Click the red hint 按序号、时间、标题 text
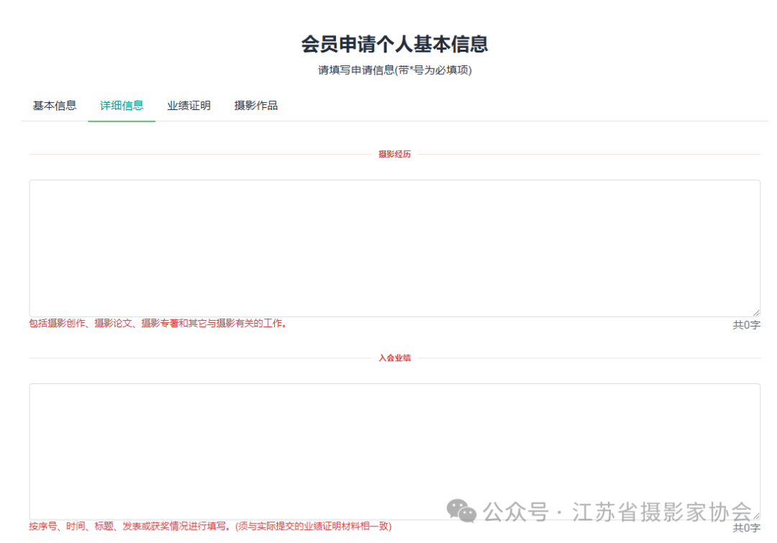Image resolution: width=777 pixels, height=543 pixels. click(210, 526)
